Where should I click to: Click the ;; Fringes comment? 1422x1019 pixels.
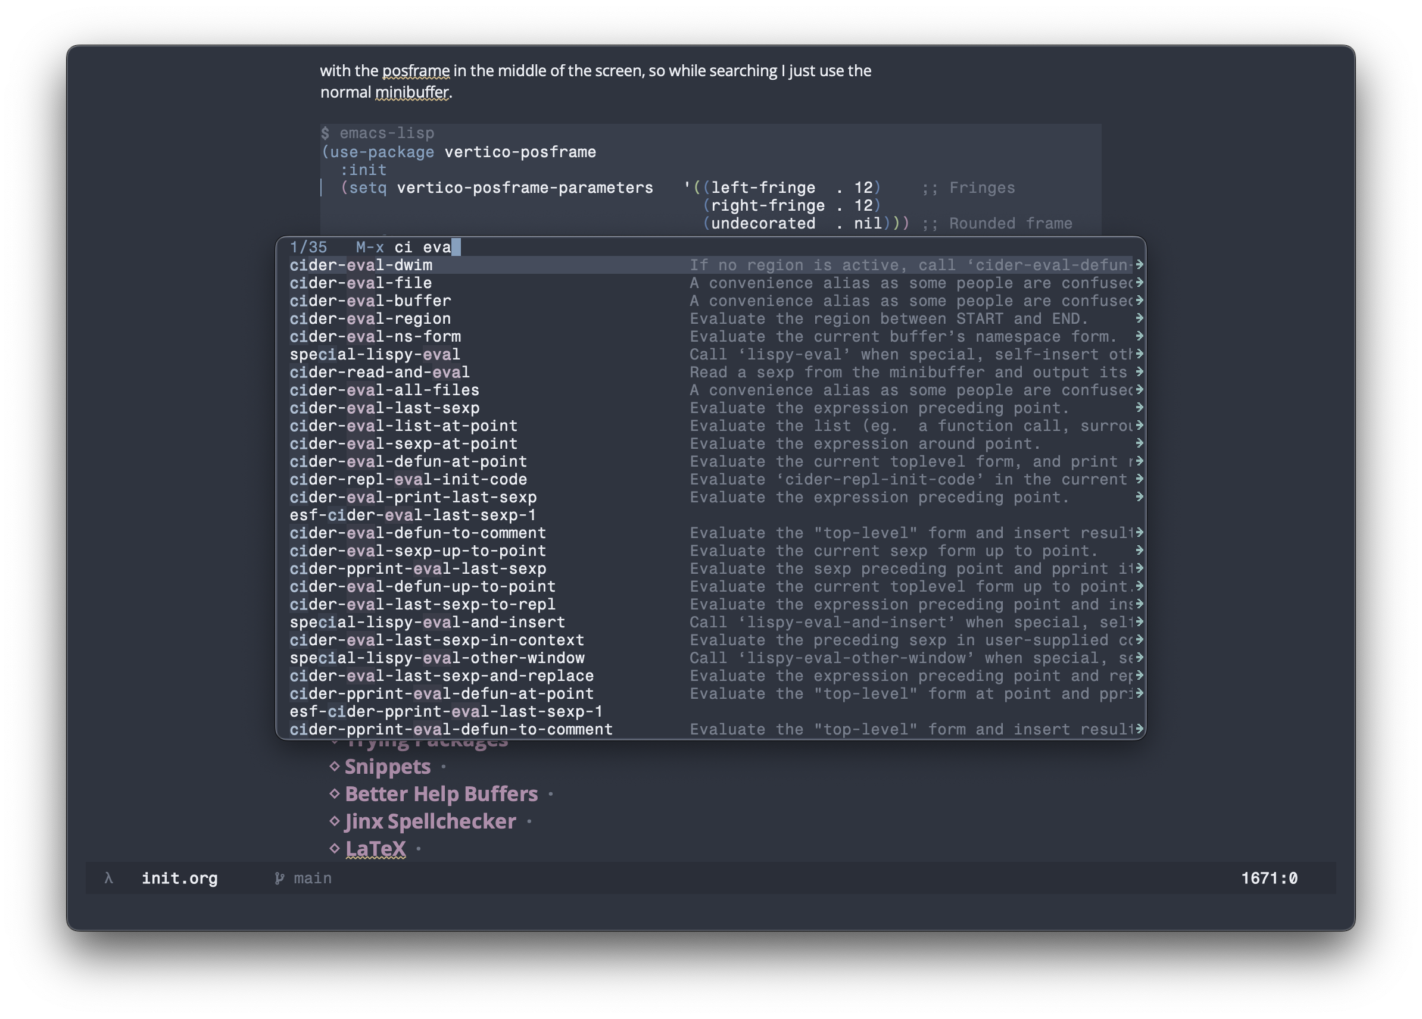click(968, 187)
